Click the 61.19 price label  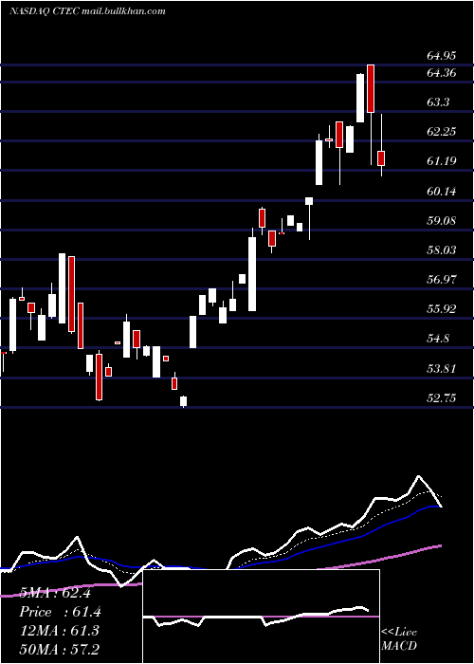(441, 161)
